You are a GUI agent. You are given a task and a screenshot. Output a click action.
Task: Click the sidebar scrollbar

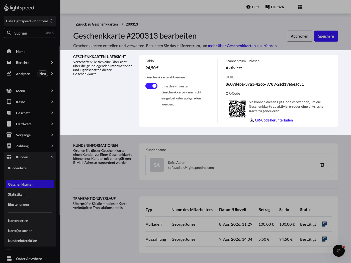[x=59, y=130]
